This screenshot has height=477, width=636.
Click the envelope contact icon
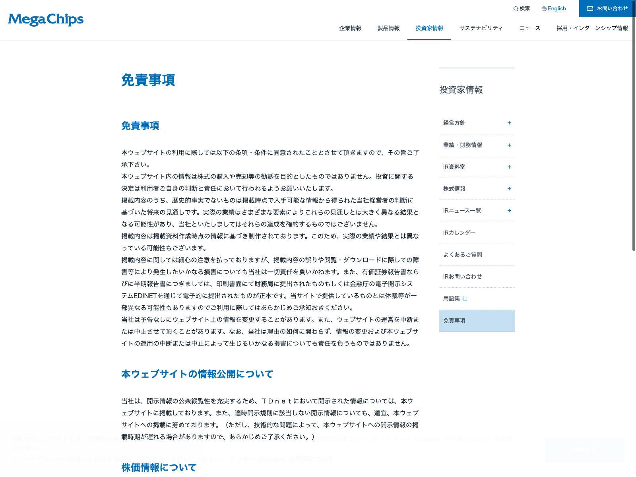tap(590, 9)
